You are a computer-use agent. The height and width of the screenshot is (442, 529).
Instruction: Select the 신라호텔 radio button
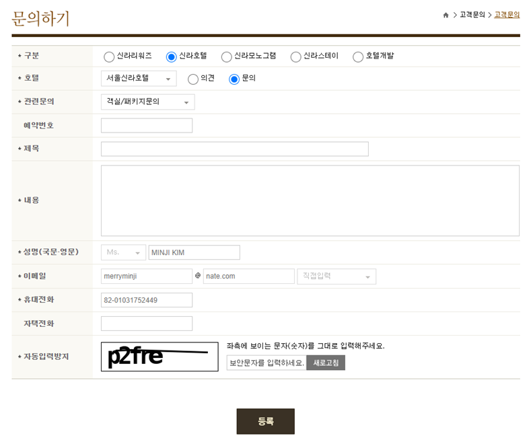point(172,57)
